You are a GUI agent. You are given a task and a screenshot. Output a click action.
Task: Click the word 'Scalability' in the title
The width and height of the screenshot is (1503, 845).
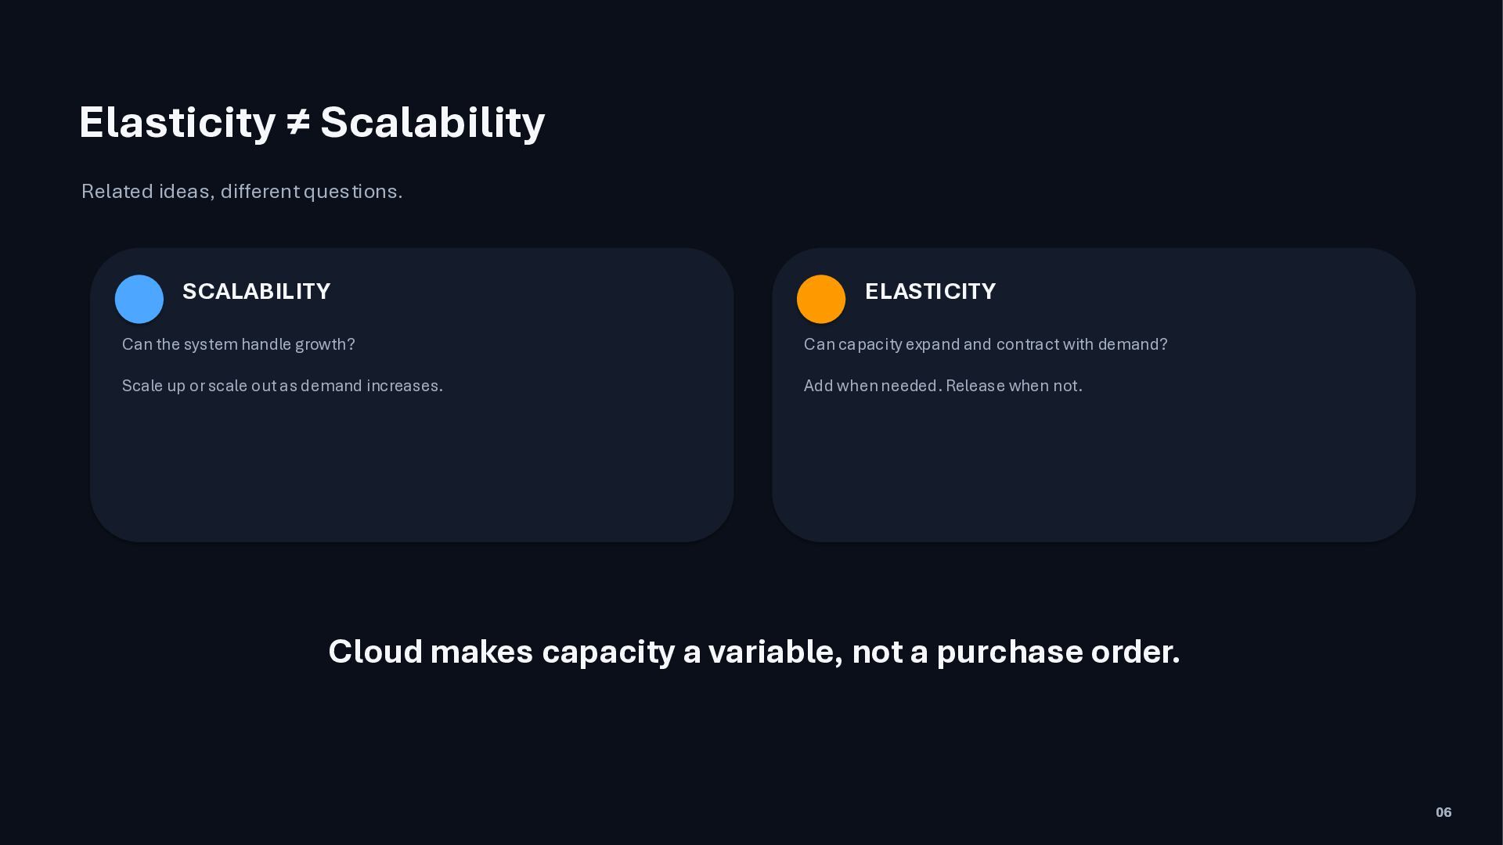(x=433, y=123)
